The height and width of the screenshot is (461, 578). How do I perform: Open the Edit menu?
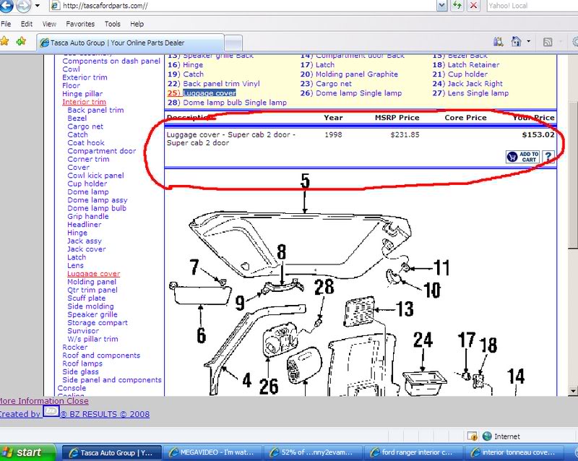coord(27,24)
